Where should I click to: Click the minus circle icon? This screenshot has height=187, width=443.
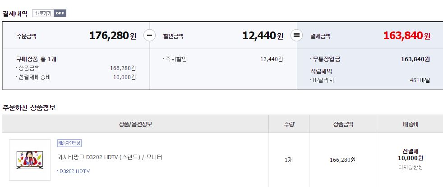click(150, 36)
